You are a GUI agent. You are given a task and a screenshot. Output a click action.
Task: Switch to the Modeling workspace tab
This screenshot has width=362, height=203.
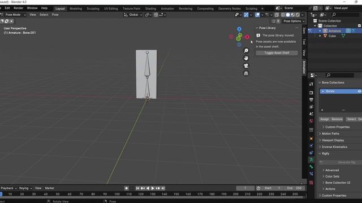[76, 8]
